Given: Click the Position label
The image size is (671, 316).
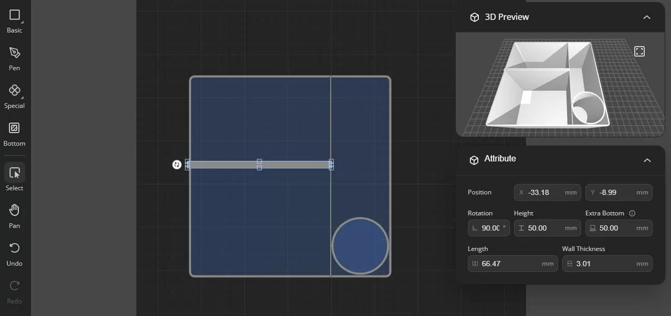Looking at the screenshot, I should click(x=479, y=192).
